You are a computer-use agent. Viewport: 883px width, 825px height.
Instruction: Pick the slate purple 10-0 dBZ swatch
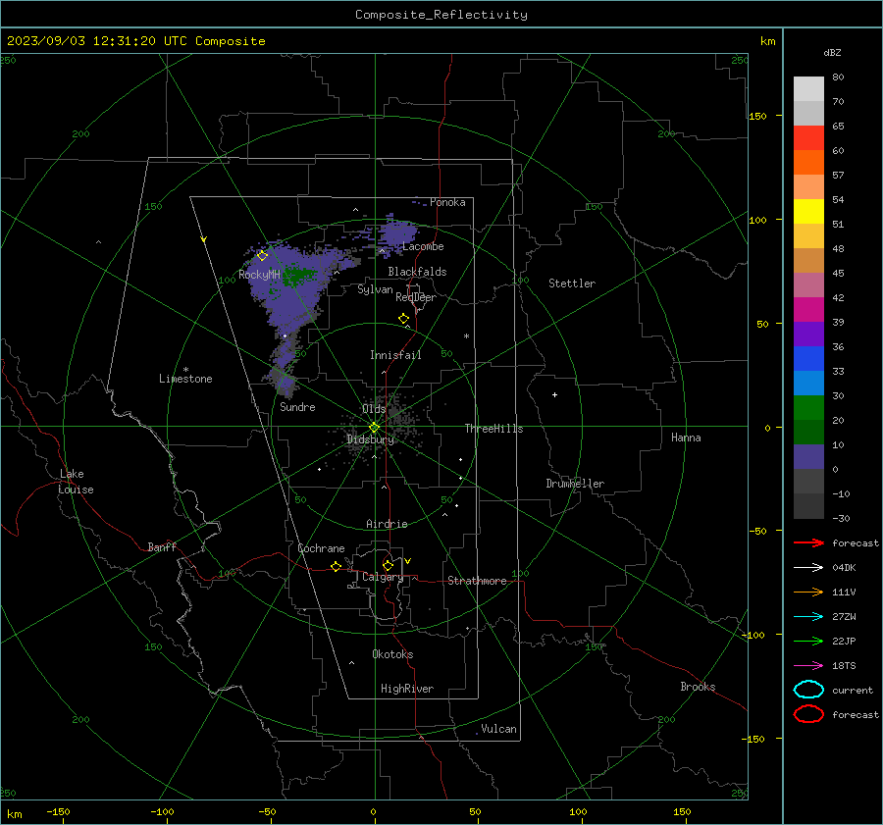[x=808, y=457]
